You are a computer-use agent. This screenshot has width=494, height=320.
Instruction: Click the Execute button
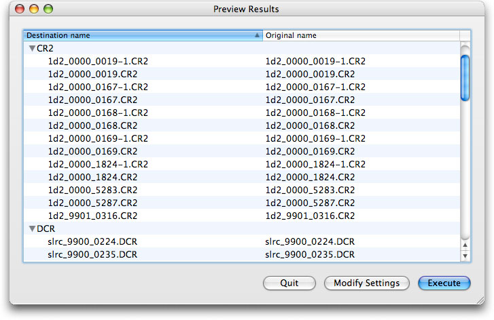444,283
